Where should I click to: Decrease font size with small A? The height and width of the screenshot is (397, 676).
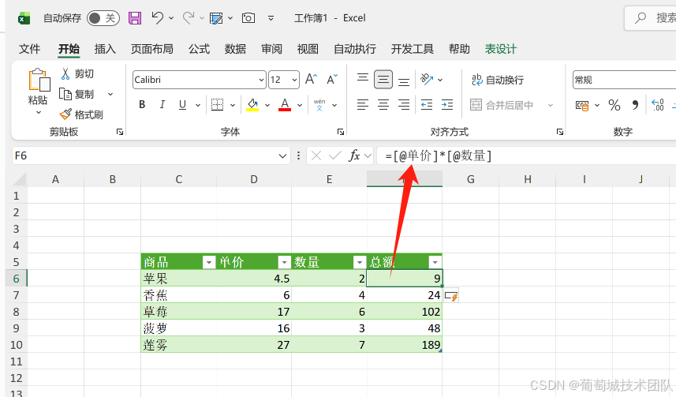pyautogui.click(x=332, y=80)
